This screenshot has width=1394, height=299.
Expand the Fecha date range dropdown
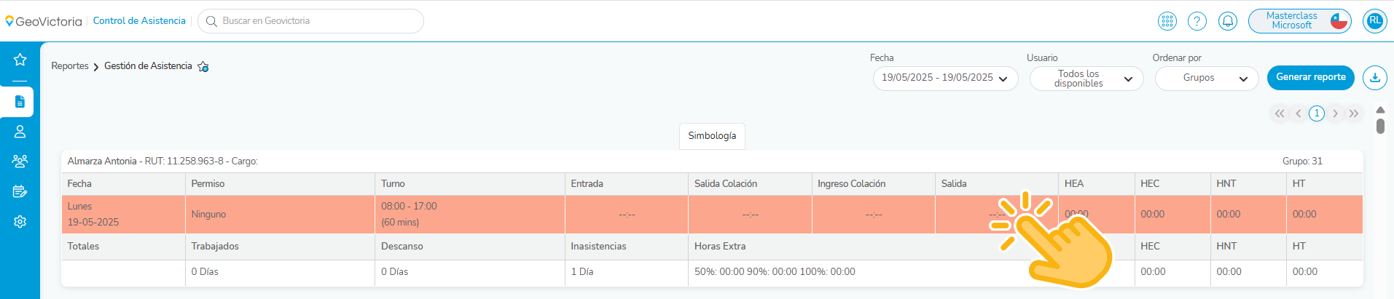click(x=945, y=79)
